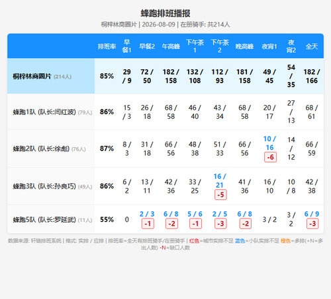The width and height of the screenshot is (331, 299).
Task: Click the 43 / 34 cell of 蜂跑1队
Action: [x=220, y=112]
